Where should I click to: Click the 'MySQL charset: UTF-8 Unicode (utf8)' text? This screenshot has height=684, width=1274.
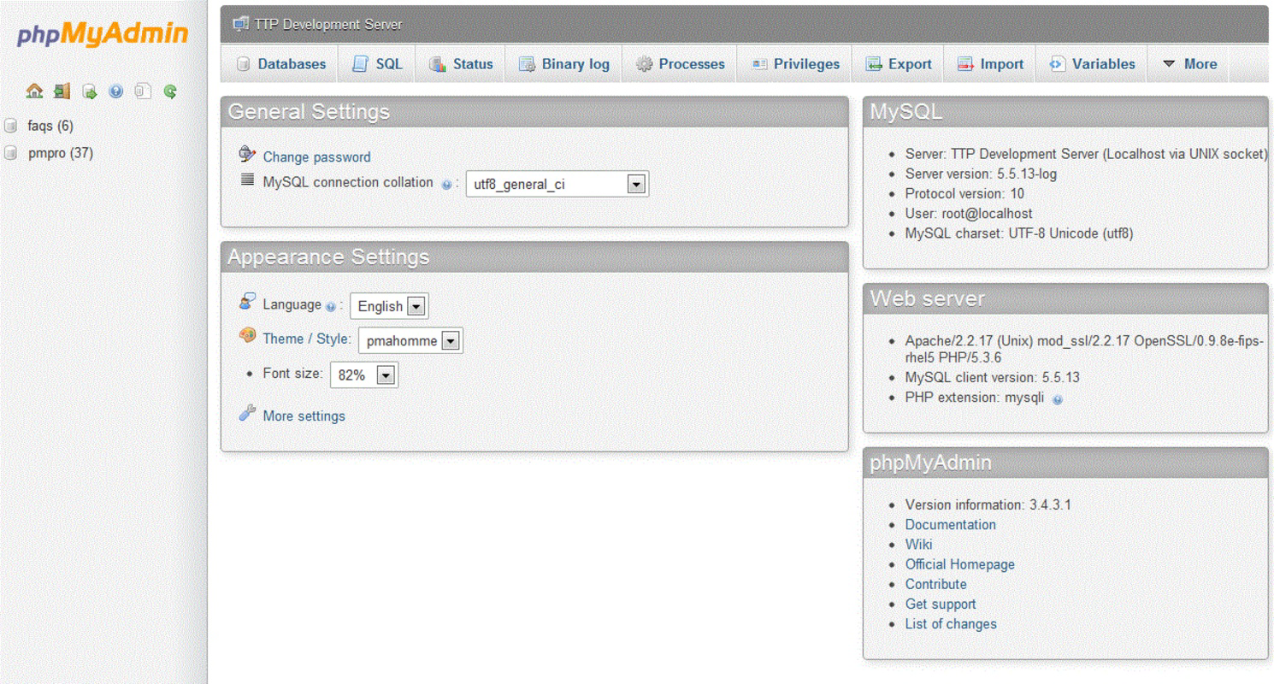point(1019,233)
